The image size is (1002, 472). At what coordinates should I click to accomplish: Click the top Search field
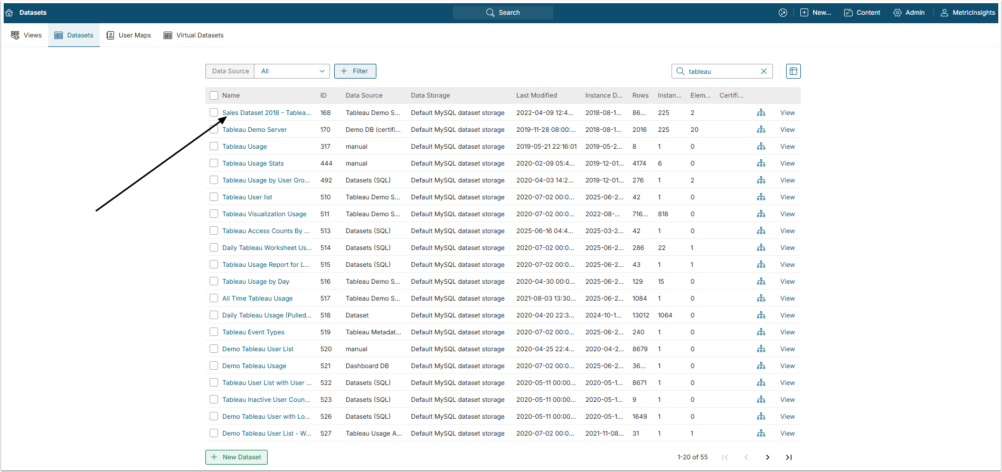[503, 13]
